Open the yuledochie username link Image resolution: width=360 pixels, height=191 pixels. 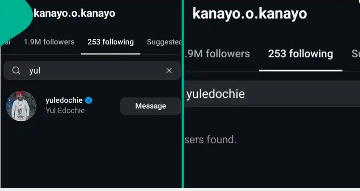coord(64,100)
